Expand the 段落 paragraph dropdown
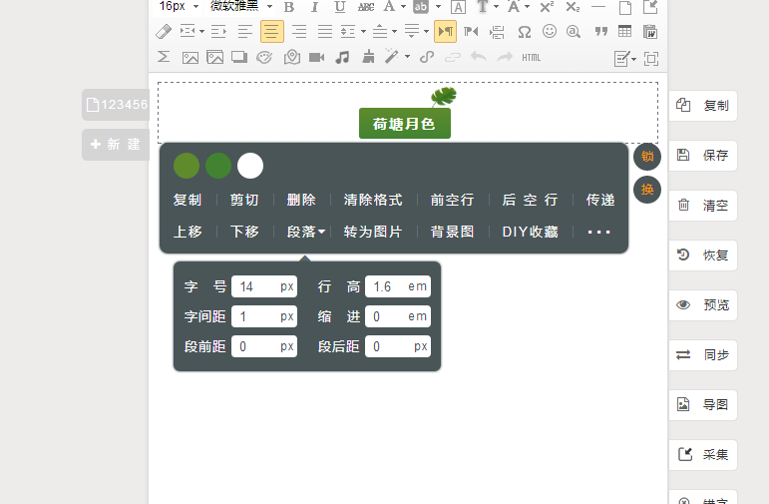The width and height of the screenshot is (769, 504). coord(306,232)
